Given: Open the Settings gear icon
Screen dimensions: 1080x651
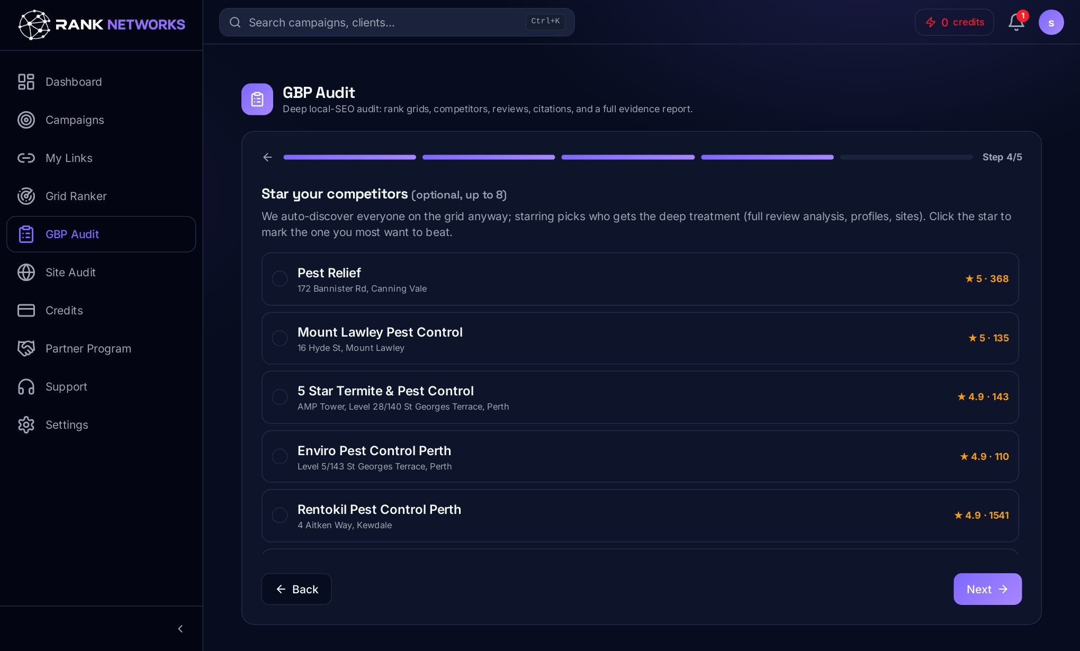Looking at the screenshot, I should [x=26, y=424].
